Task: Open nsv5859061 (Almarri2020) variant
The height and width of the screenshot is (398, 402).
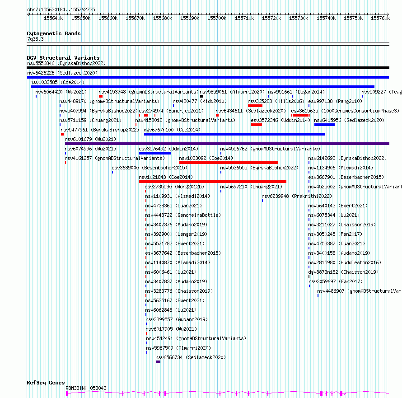Action: click(x=232, y=92)
